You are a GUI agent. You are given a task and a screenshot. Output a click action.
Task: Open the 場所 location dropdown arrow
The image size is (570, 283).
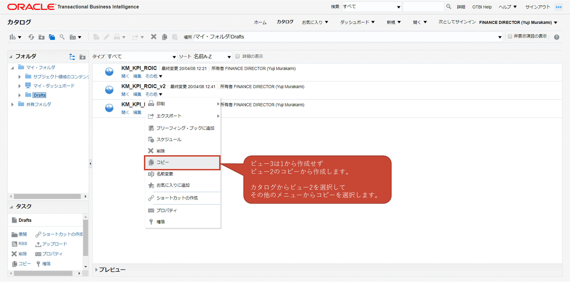500,37
